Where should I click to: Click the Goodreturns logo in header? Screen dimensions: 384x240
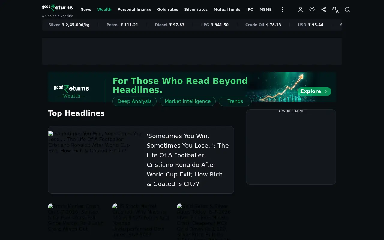58,7
